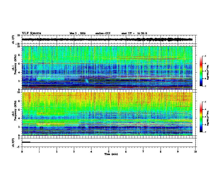Select the ch.1 waveform trace panel
The image size is (220, 170).
[x=109, y=39]
